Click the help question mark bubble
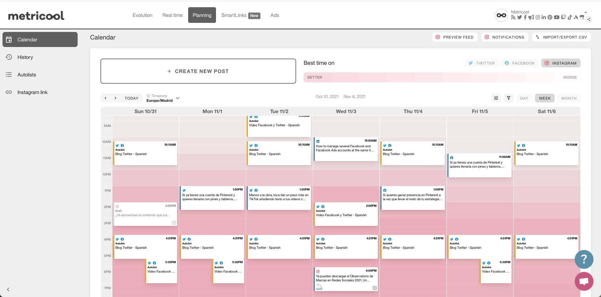The width and height of the screenshot is (601, 297). click(x=584, y=259)
